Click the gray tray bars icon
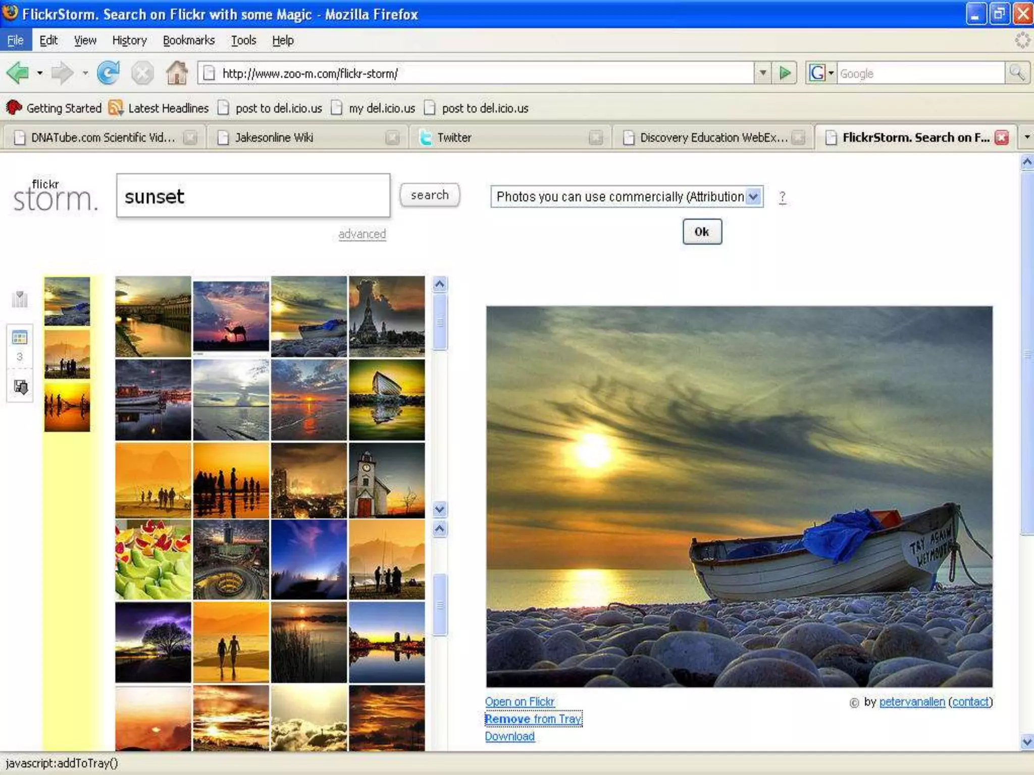The width and height of the screenshot is (1034, 775). 20,299
